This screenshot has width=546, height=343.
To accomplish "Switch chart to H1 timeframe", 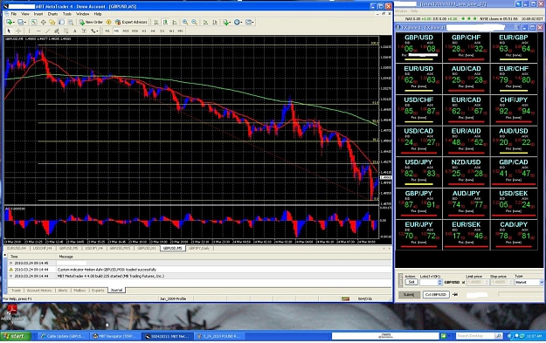I will click(x=144, y=31).
